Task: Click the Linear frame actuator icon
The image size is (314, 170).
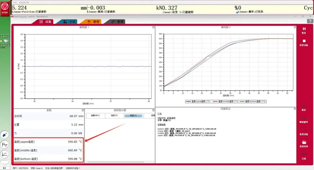Action: pyautogui.click(x=6, y=41)
